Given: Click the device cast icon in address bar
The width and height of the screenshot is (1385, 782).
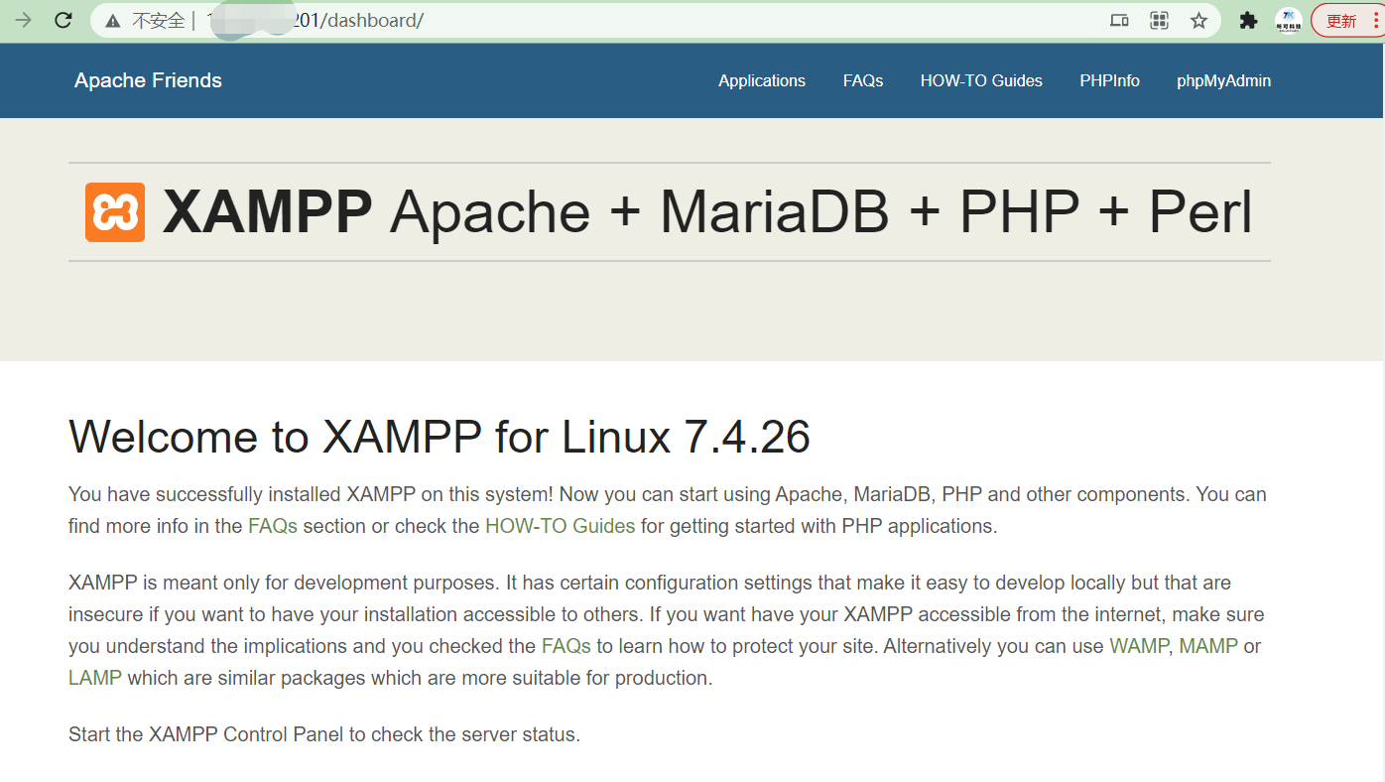Looking at the screenshot, I should [1119, 20].
